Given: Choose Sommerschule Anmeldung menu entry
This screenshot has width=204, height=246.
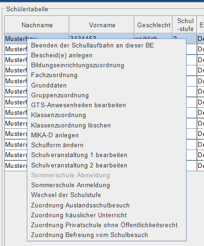Looking at the screenshot, I should [107, 185].
